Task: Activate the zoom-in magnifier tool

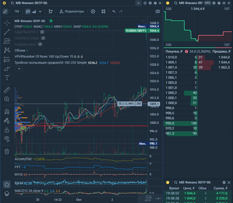Action: click(x=7, y=99)
